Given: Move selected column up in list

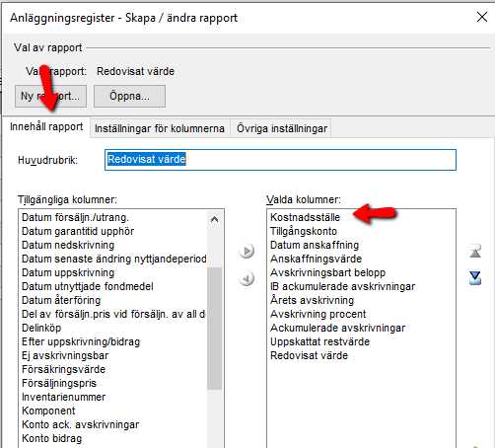Looking at the screenshot, I should click(x=475, y=251).
